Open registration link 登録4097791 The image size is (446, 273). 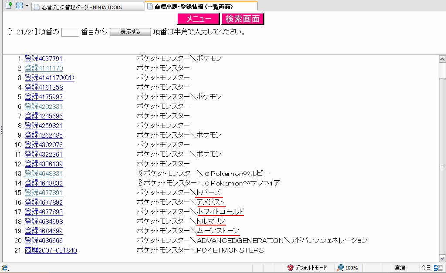(44, 59)
